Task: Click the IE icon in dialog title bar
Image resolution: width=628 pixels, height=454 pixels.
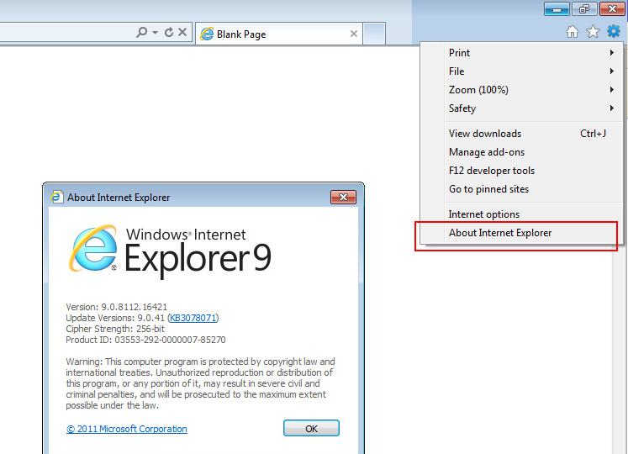Action: [x=57, y=197]
